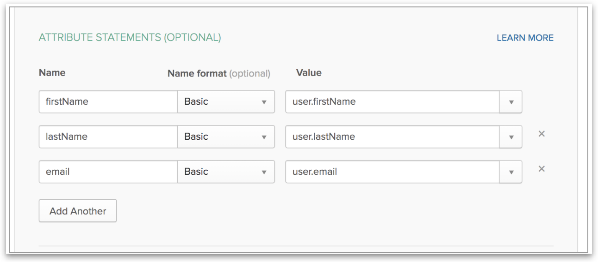Focus the firstName name field
The image size is (598, 262).
tap(108, 102)
